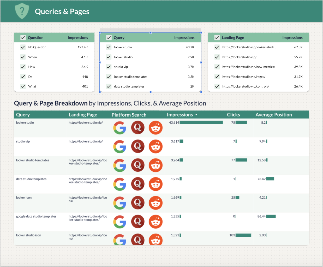Select the new-metrics landing page entry
Image resolution: width=323 pixels, height=267 pixels.
point(249,67)
